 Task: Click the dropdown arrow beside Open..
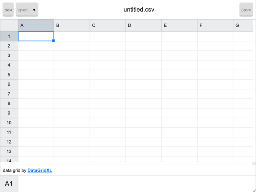pyautogui.click(x=34, y=10)
